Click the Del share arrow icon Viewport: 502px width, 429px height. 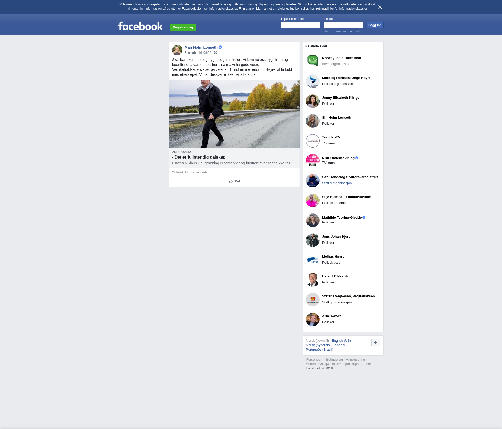231,182
